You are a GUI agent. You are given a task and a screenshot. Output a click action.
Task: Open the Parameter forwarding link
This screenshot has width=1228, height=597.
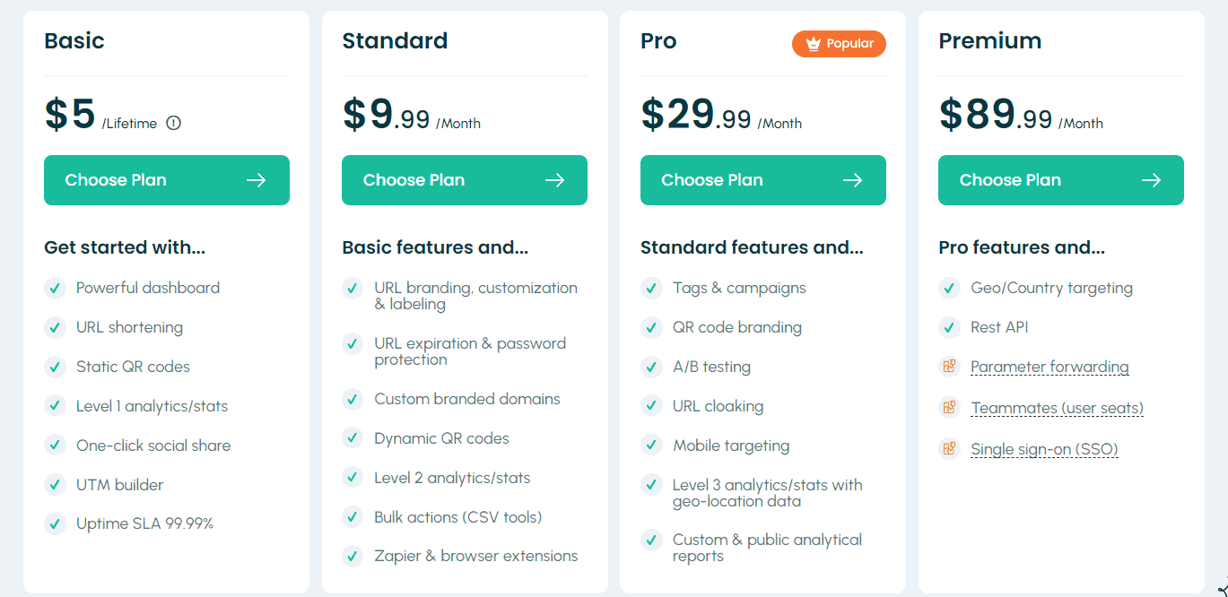point(1049,367)
